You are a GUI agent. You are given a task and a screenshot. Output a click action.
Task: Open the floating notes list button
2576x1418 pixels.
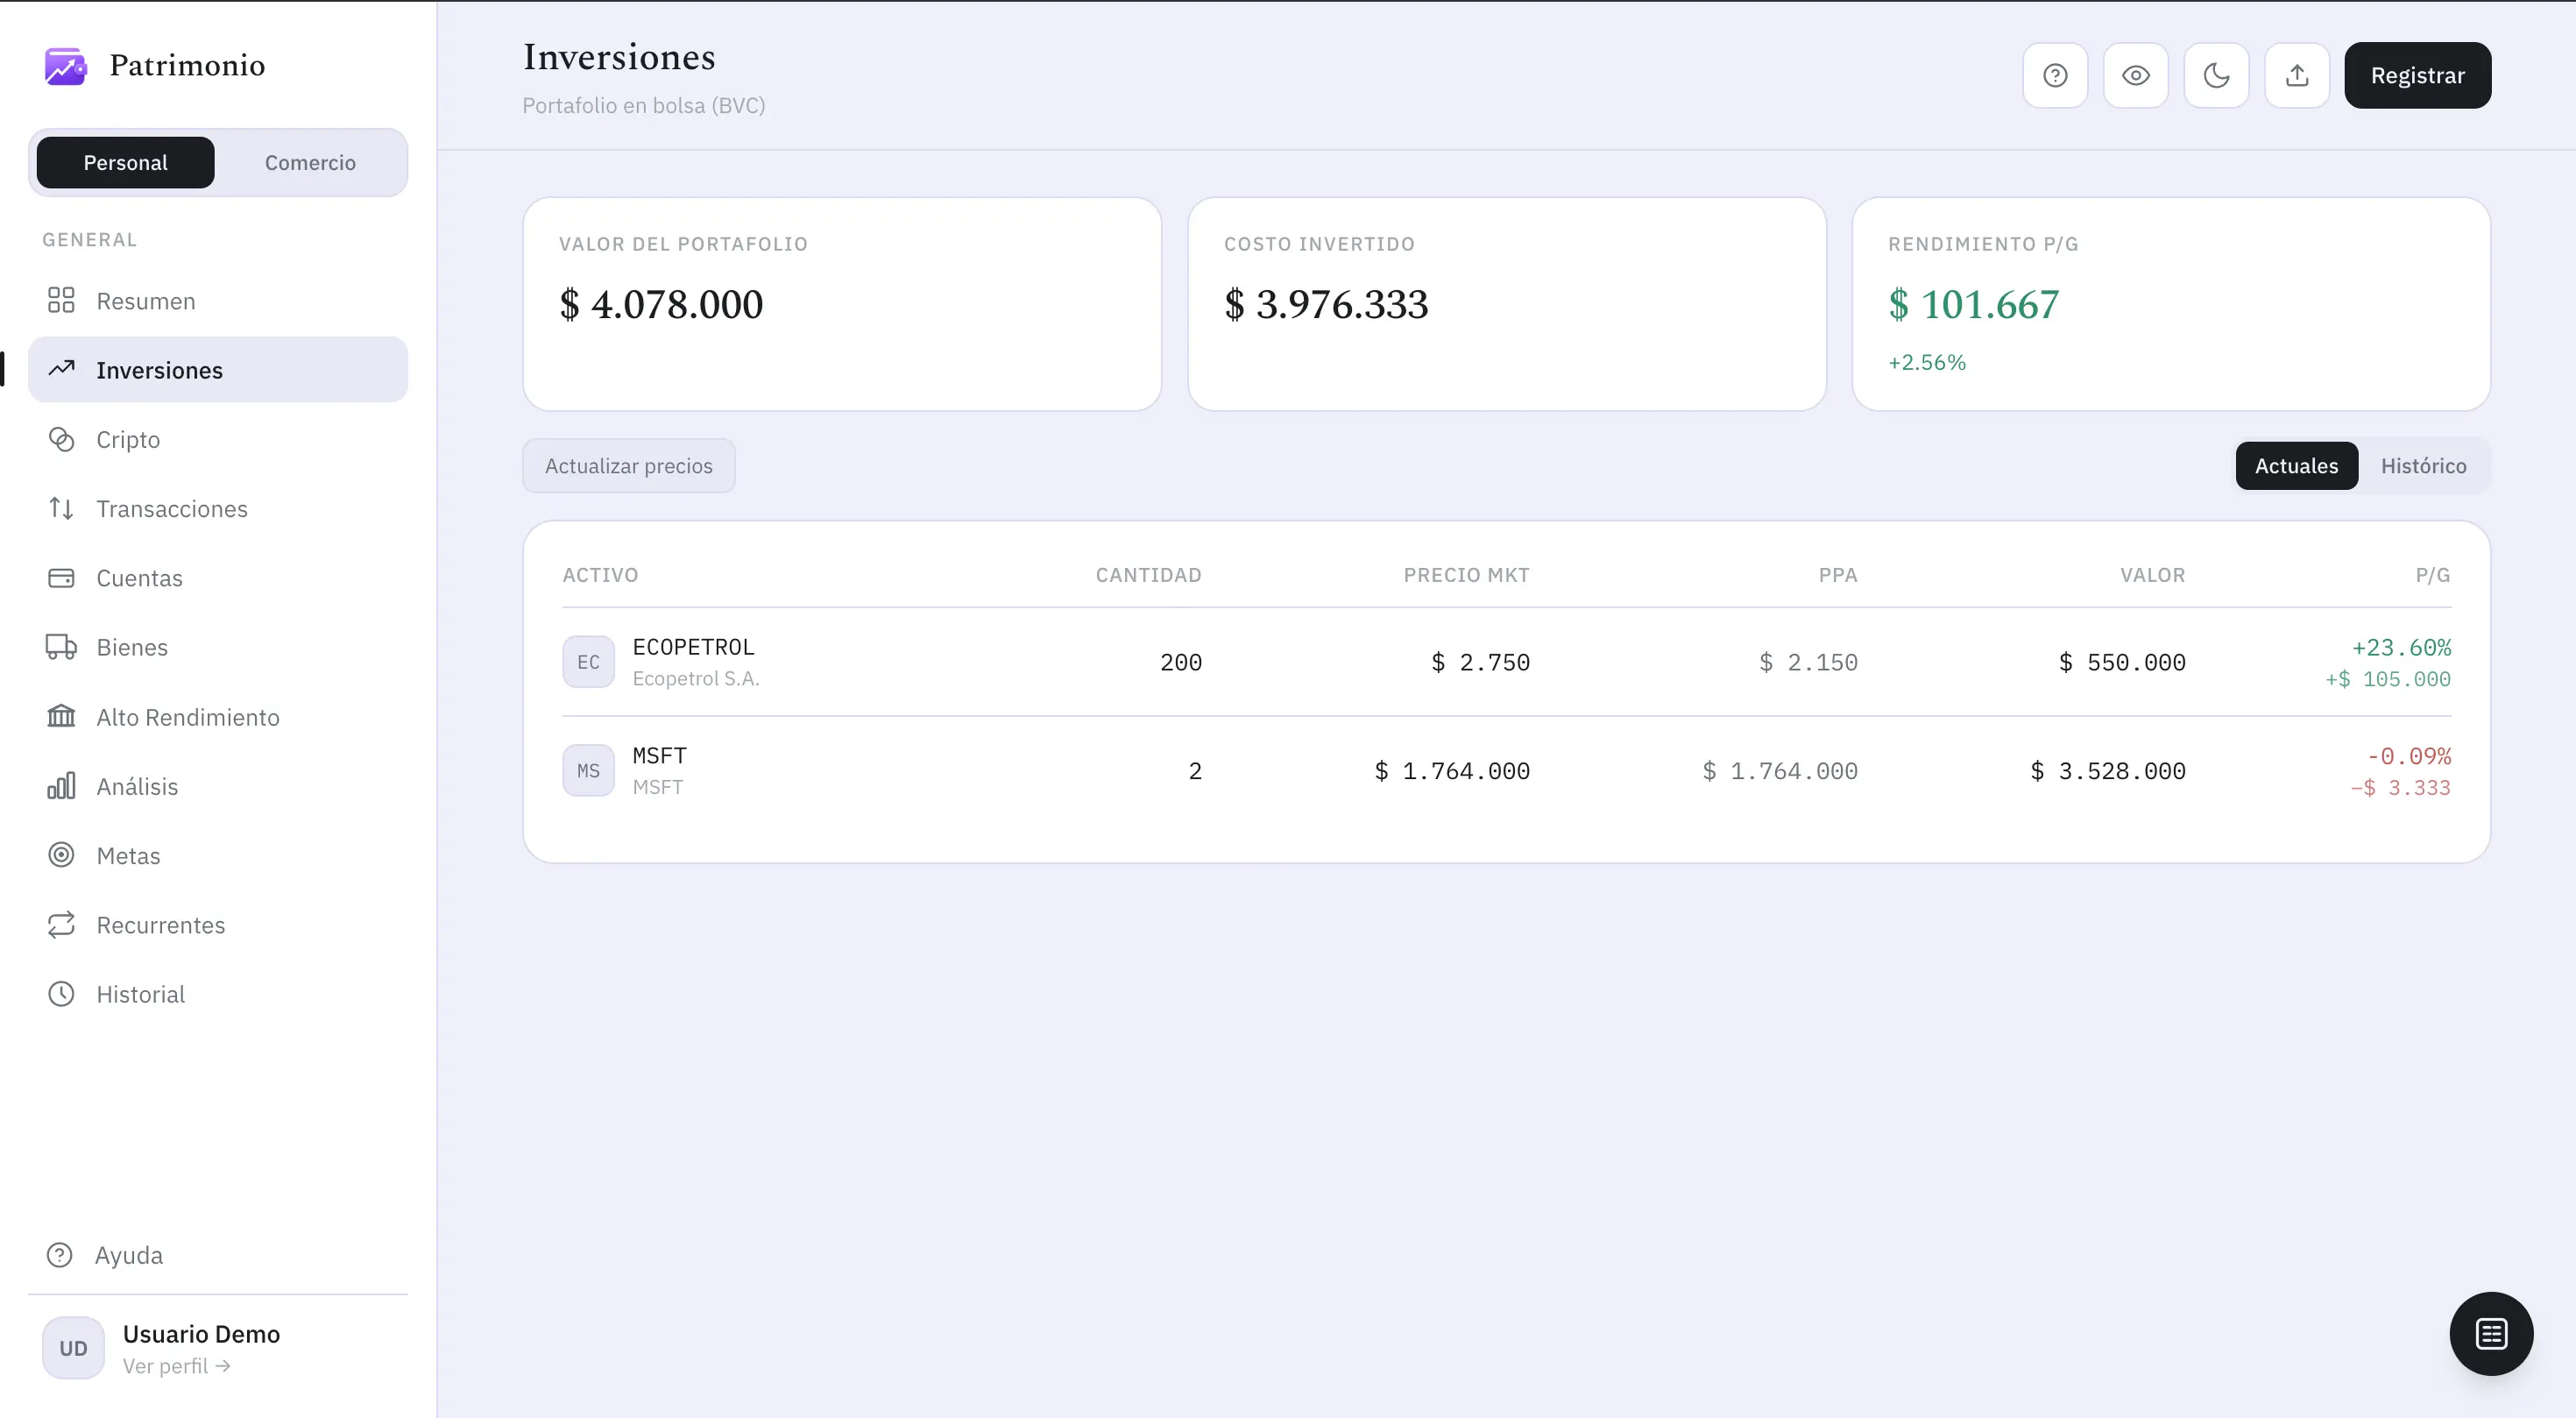[x=2491, y=1333]
